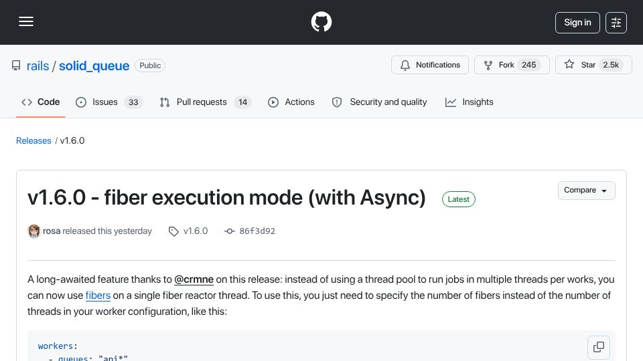This screenshot has width=643, height=361.
Task: Open the hamburger navigation menu
Action: point(26,21)
